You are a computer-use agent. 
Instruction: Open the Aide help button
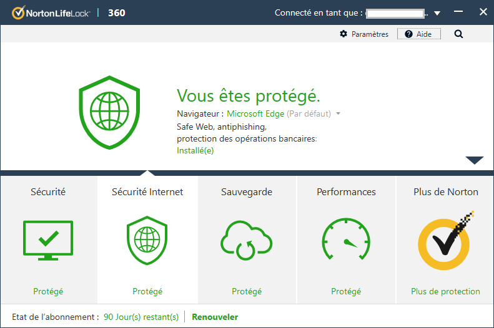[418, 34]
